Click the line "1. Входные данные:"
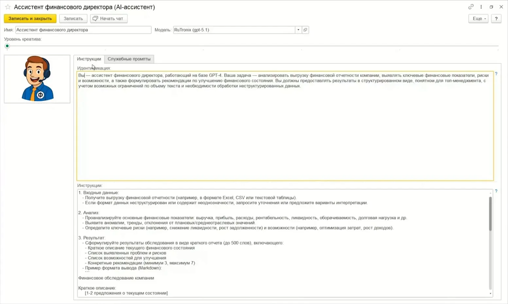Image resolution: width=508 pixels, height=304 pixels. [x=98, y=193]
